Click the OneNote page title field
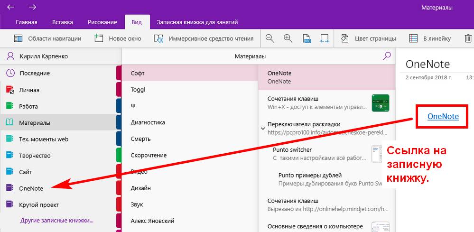 click(x=428, y=64)
